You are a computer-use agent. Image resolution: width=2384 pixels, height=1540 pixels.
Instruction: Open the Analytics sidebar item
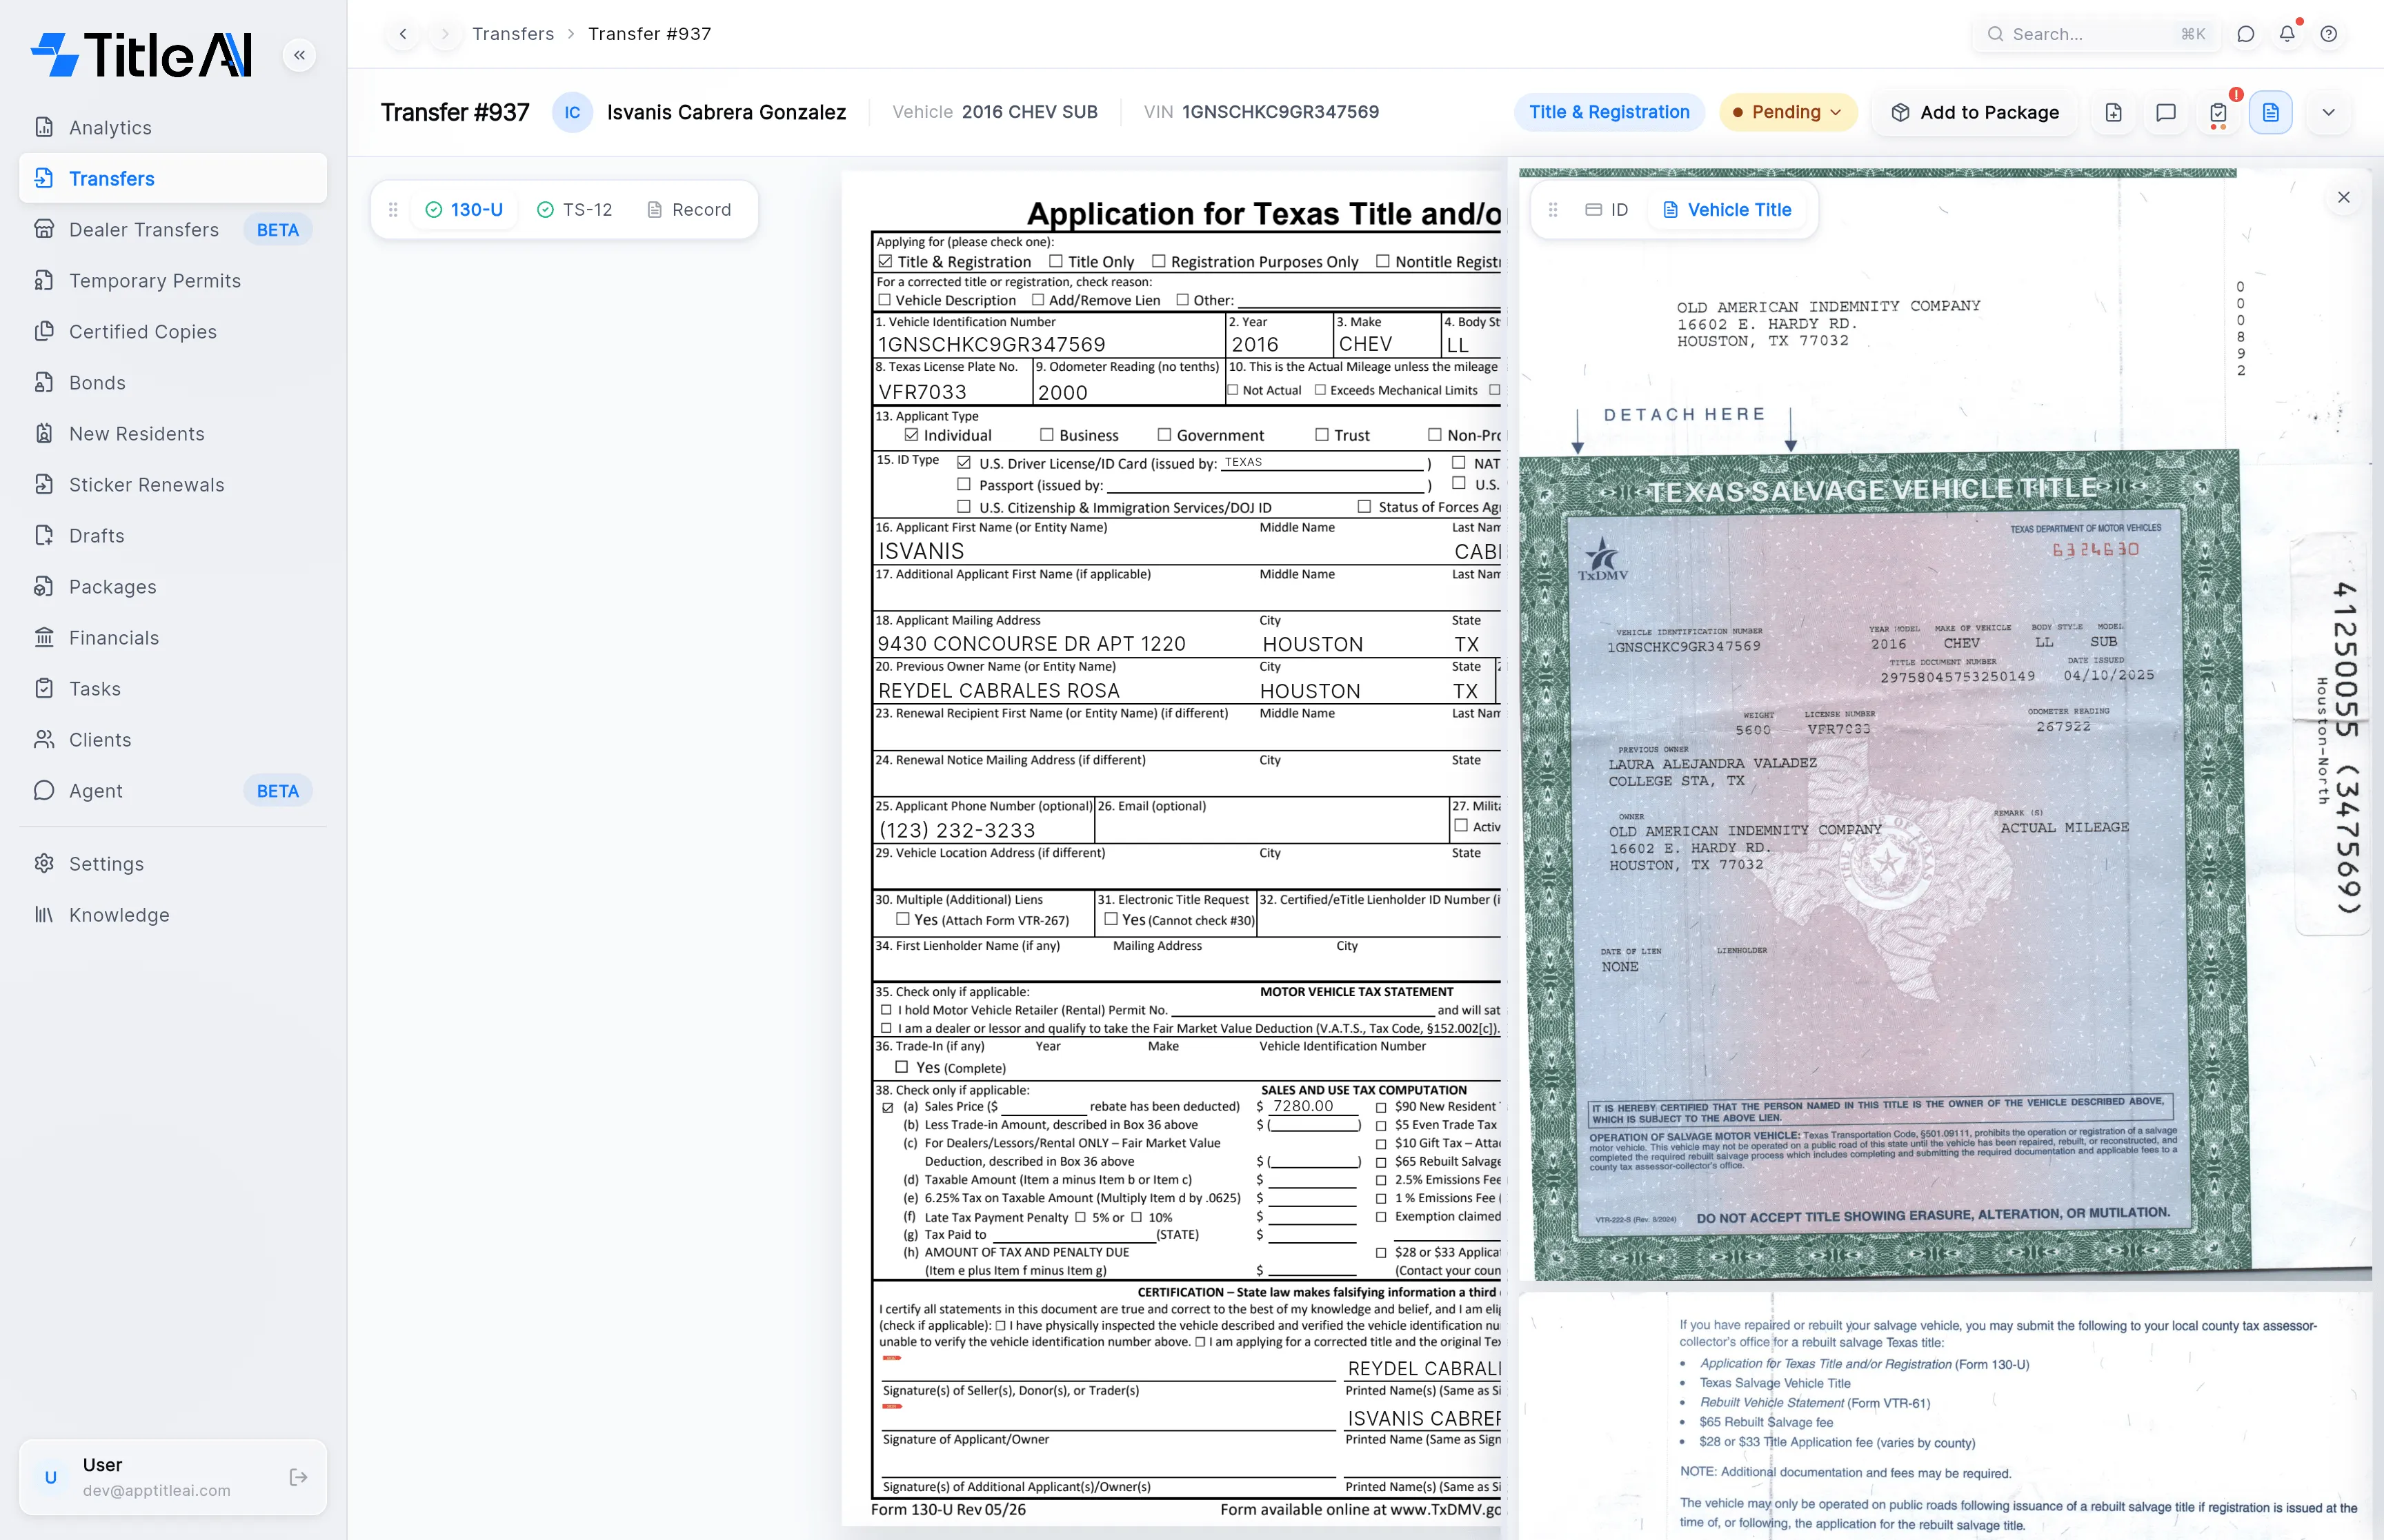pos(172,127)
